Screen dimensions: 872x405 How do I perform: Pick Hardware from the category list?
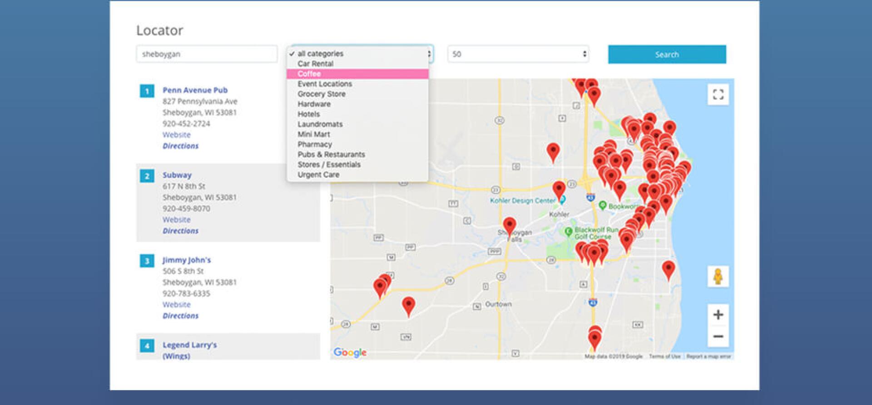pyautogui.click(x=357, y=104)
